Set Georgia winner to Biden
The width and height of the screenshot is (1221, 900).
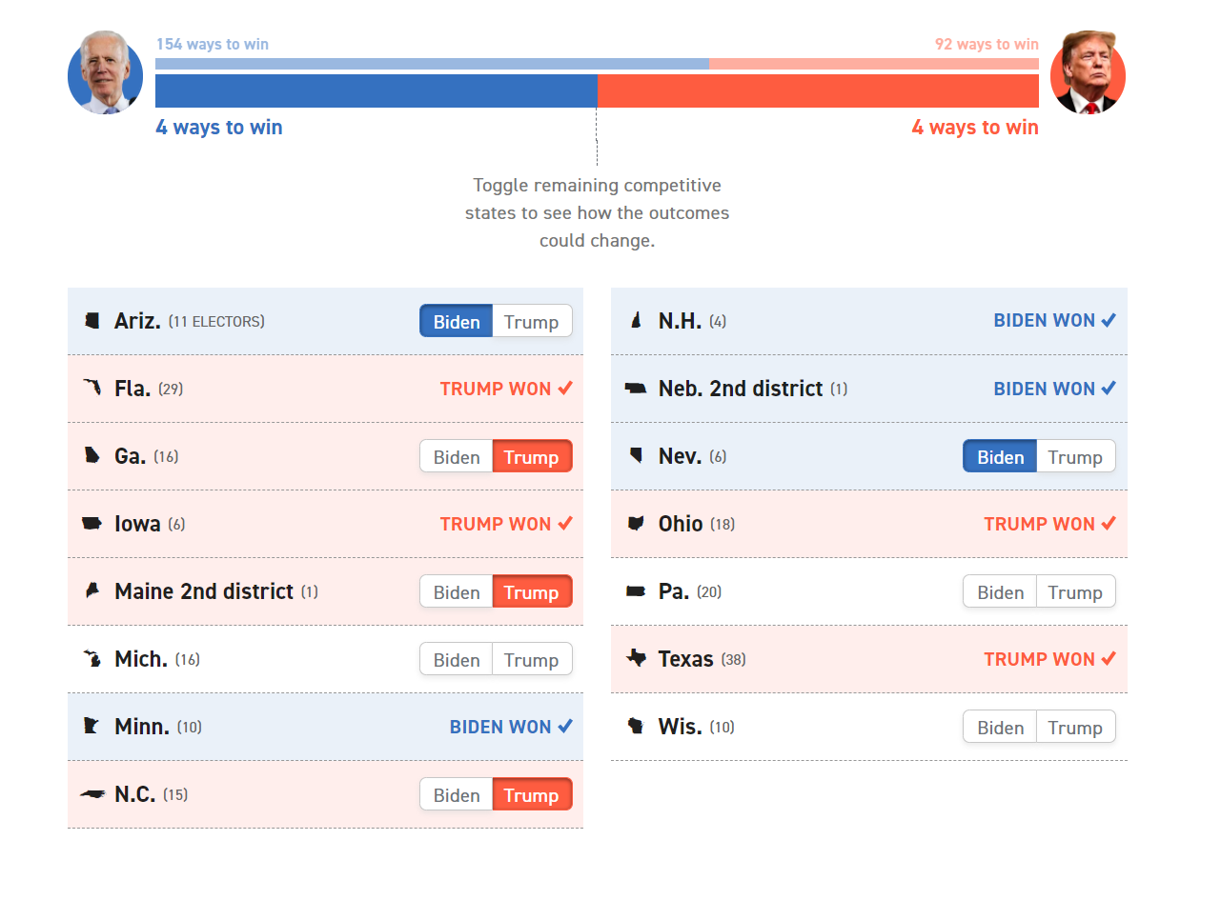coord(457,457)
